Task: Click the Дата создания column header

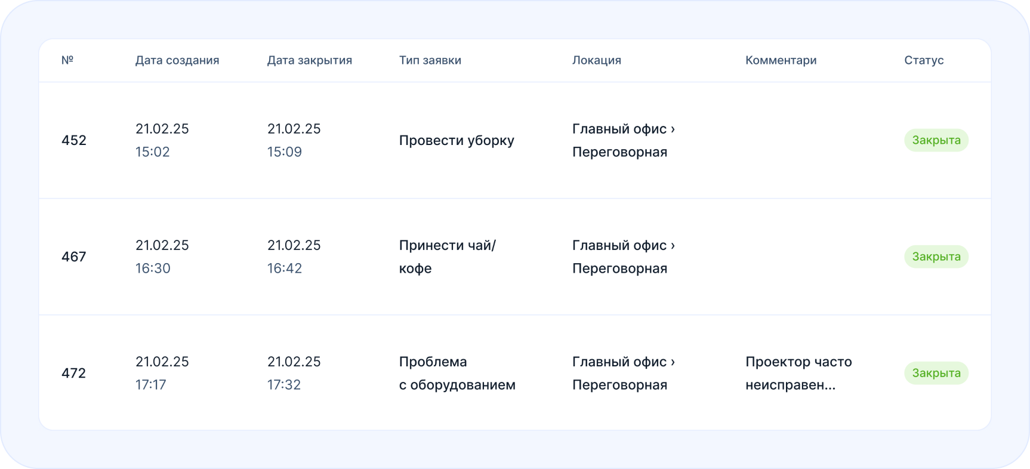Action: tap(177, 60)
